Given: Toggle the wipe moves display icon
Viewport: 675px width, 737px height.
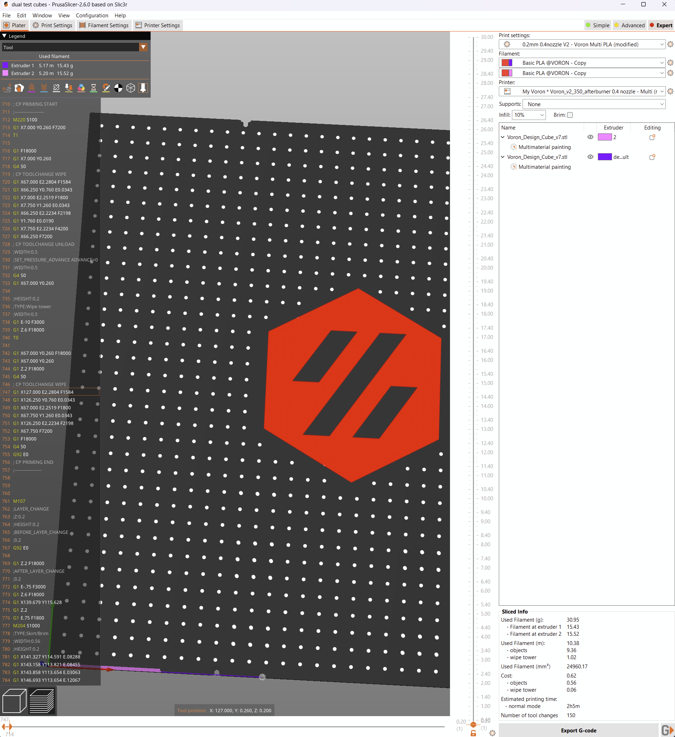Looking at the screenshot, I should click(x=19, y=88).
